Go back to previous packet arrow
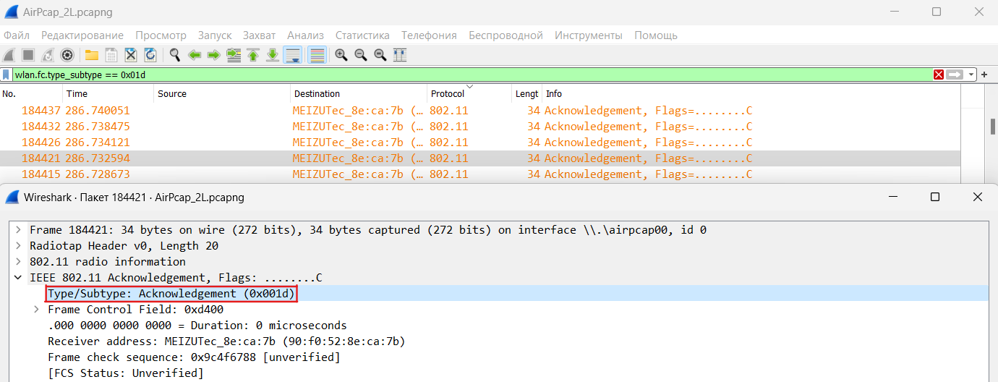Viewport: 998px width, 382px height. [x=195, y=55]
